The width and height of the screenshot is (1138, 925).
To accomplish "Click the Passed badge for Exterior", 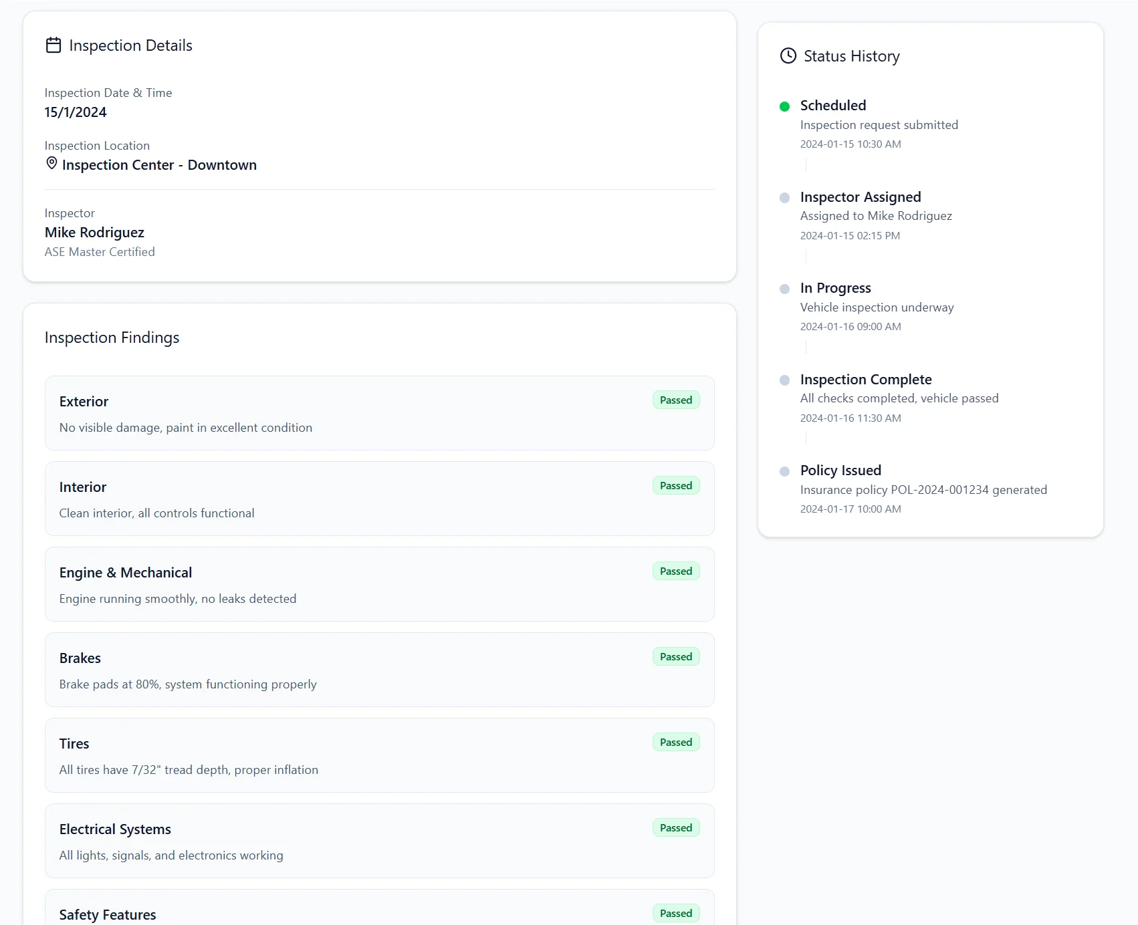I will coord(675,400).
